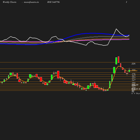
Task: Click the last green candle beside 195
Action: 129,71
